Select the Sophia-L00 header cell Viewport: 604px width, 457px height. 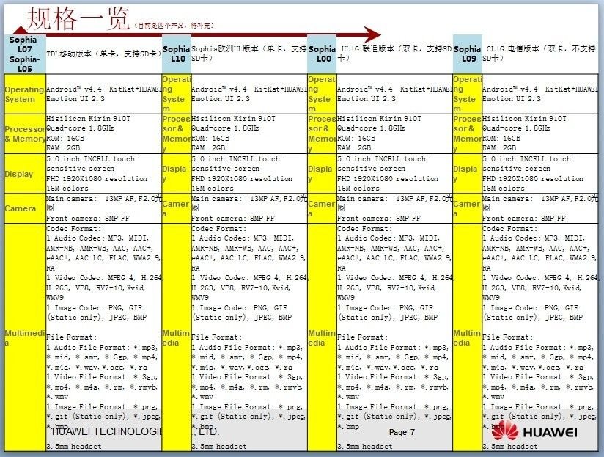pos(322,54)
